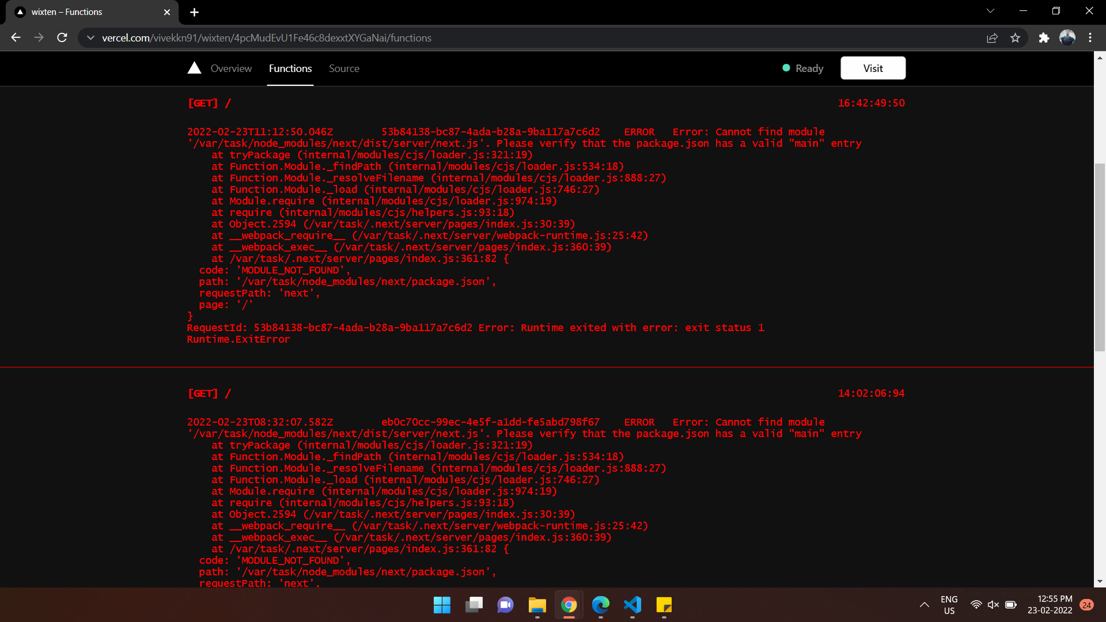Image resolution: width=1106 pixels, height=622 pixels.
Task: Open Microsoft Edge from taskbar
Action: point(600,605)
